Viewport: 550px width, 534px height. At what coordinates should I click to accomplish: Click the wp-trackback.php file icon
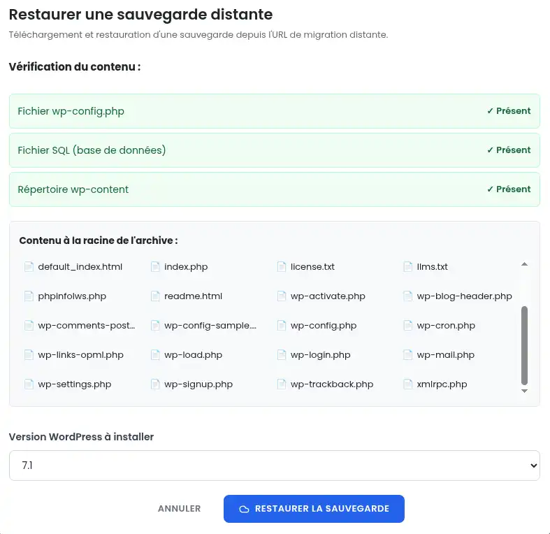click(x=282, y=384)
